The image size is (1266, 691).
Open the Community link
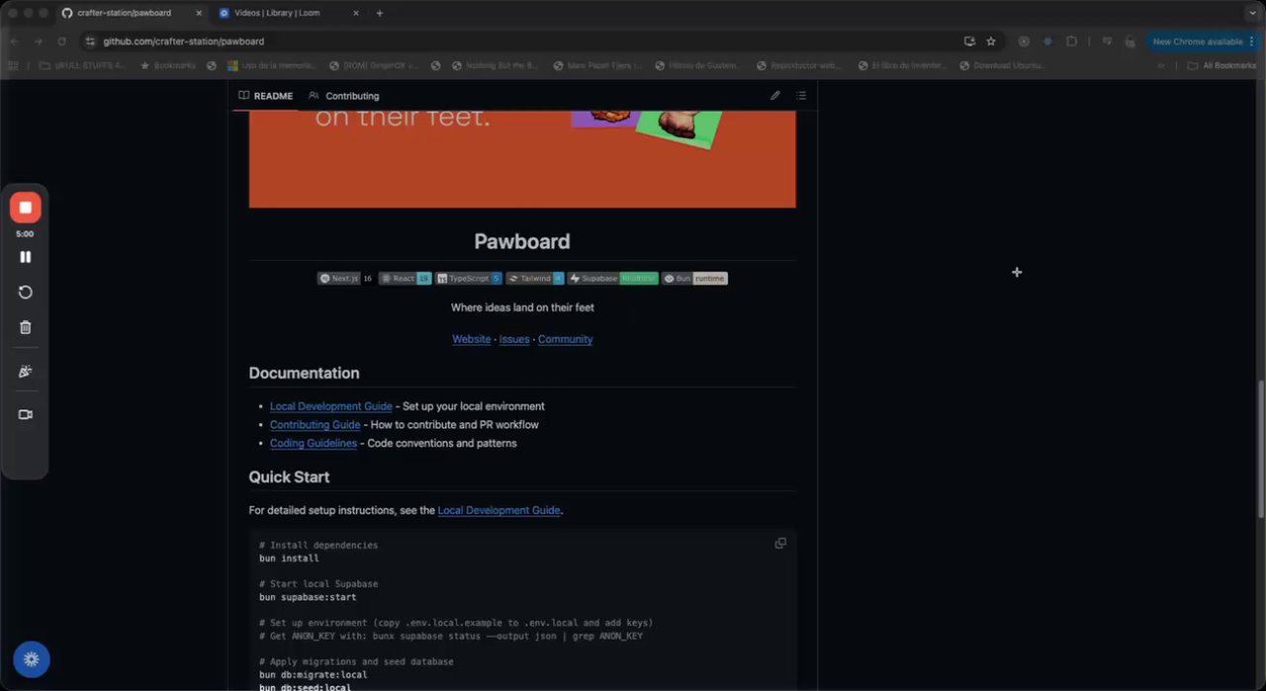tap(566, 339)
